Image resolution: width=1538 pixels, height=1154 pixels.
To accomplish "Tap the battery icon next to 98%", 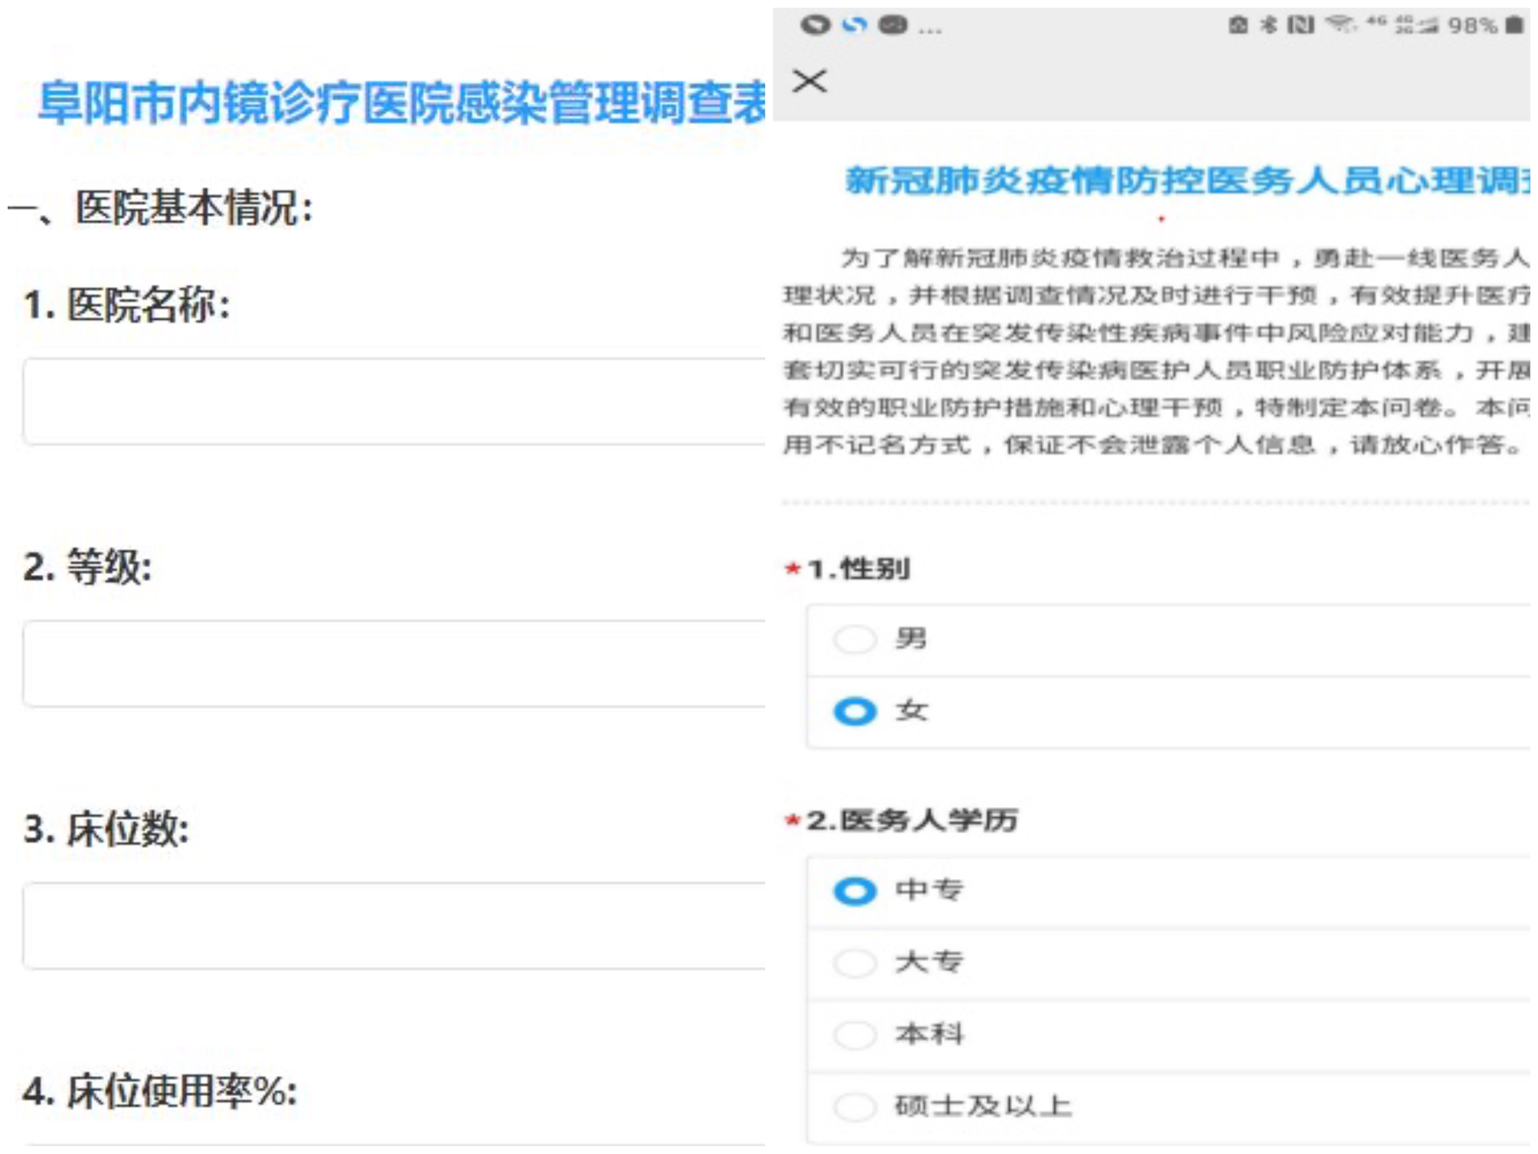I will pos(1514,26).
